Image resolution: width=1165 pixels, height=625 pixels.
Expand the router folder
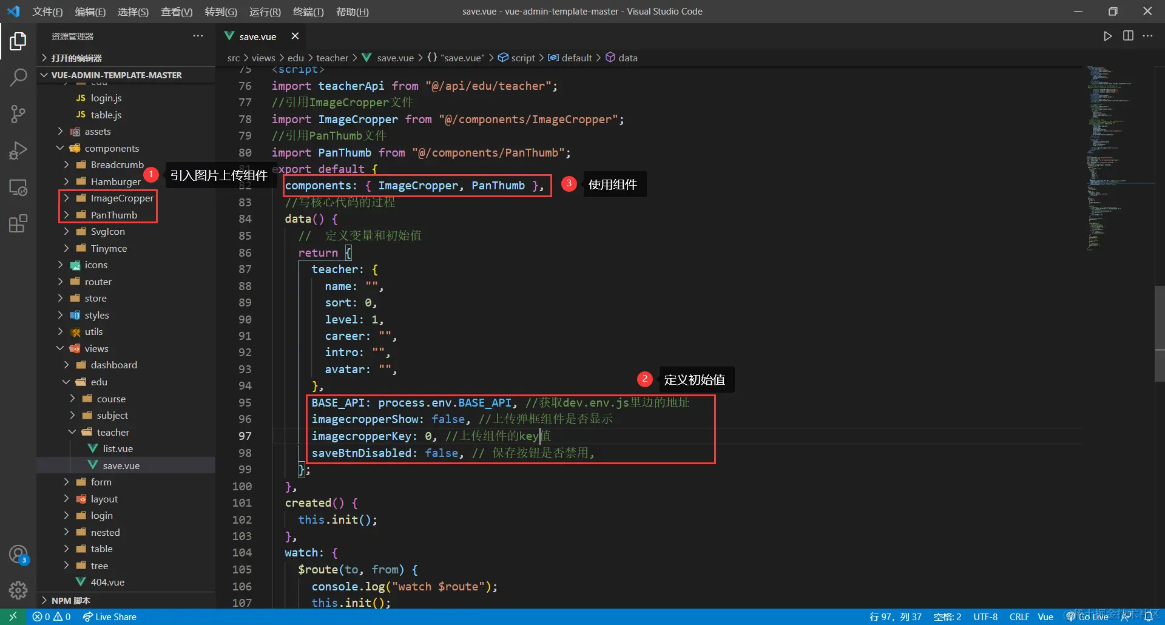126,282
